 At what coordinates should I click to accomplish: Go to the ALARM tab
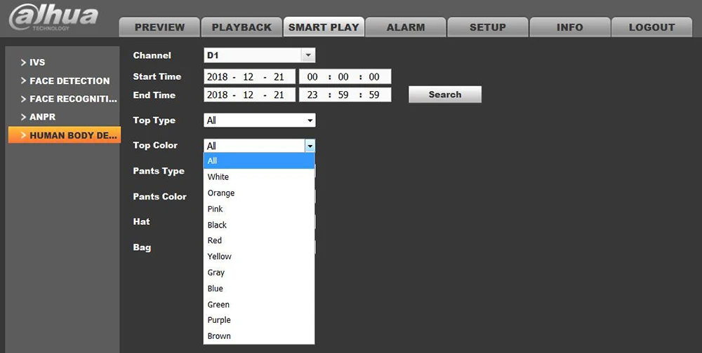click(406, 27)
